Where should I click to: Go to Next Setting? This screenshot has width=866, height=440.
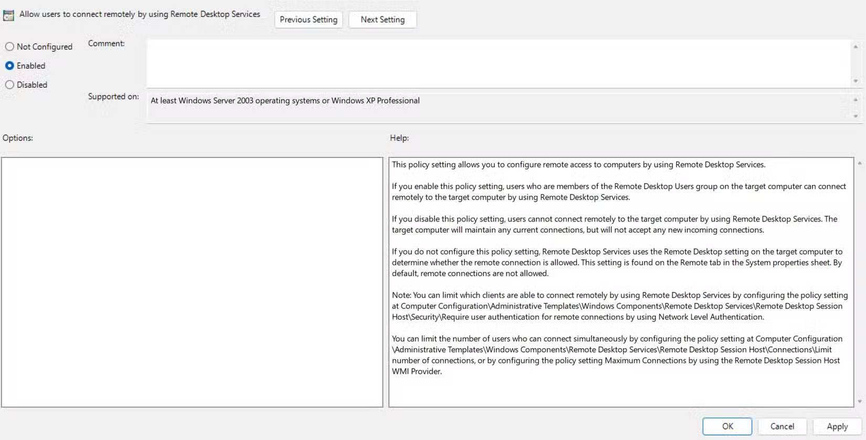[383, 19]
